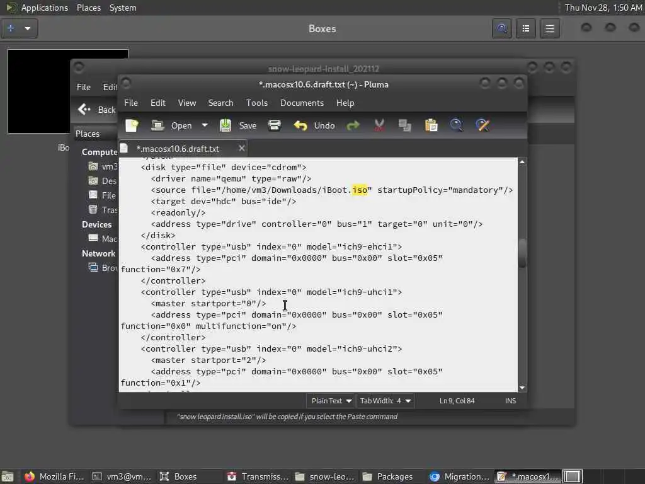
Task: Open the Pluma Tools menu
Action: pyautogui.click(x=257, y=103)
